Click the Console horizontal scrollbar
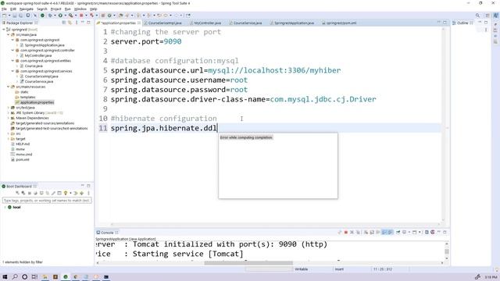 [248, 263]
